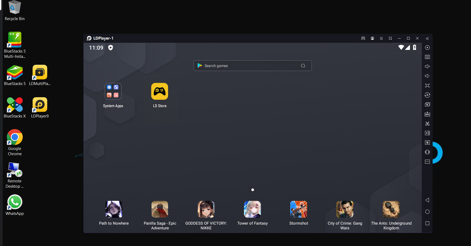The height and width of the screenshot is (246, 471).
Task: Tap Android recent apps square button
Action: 427,223
